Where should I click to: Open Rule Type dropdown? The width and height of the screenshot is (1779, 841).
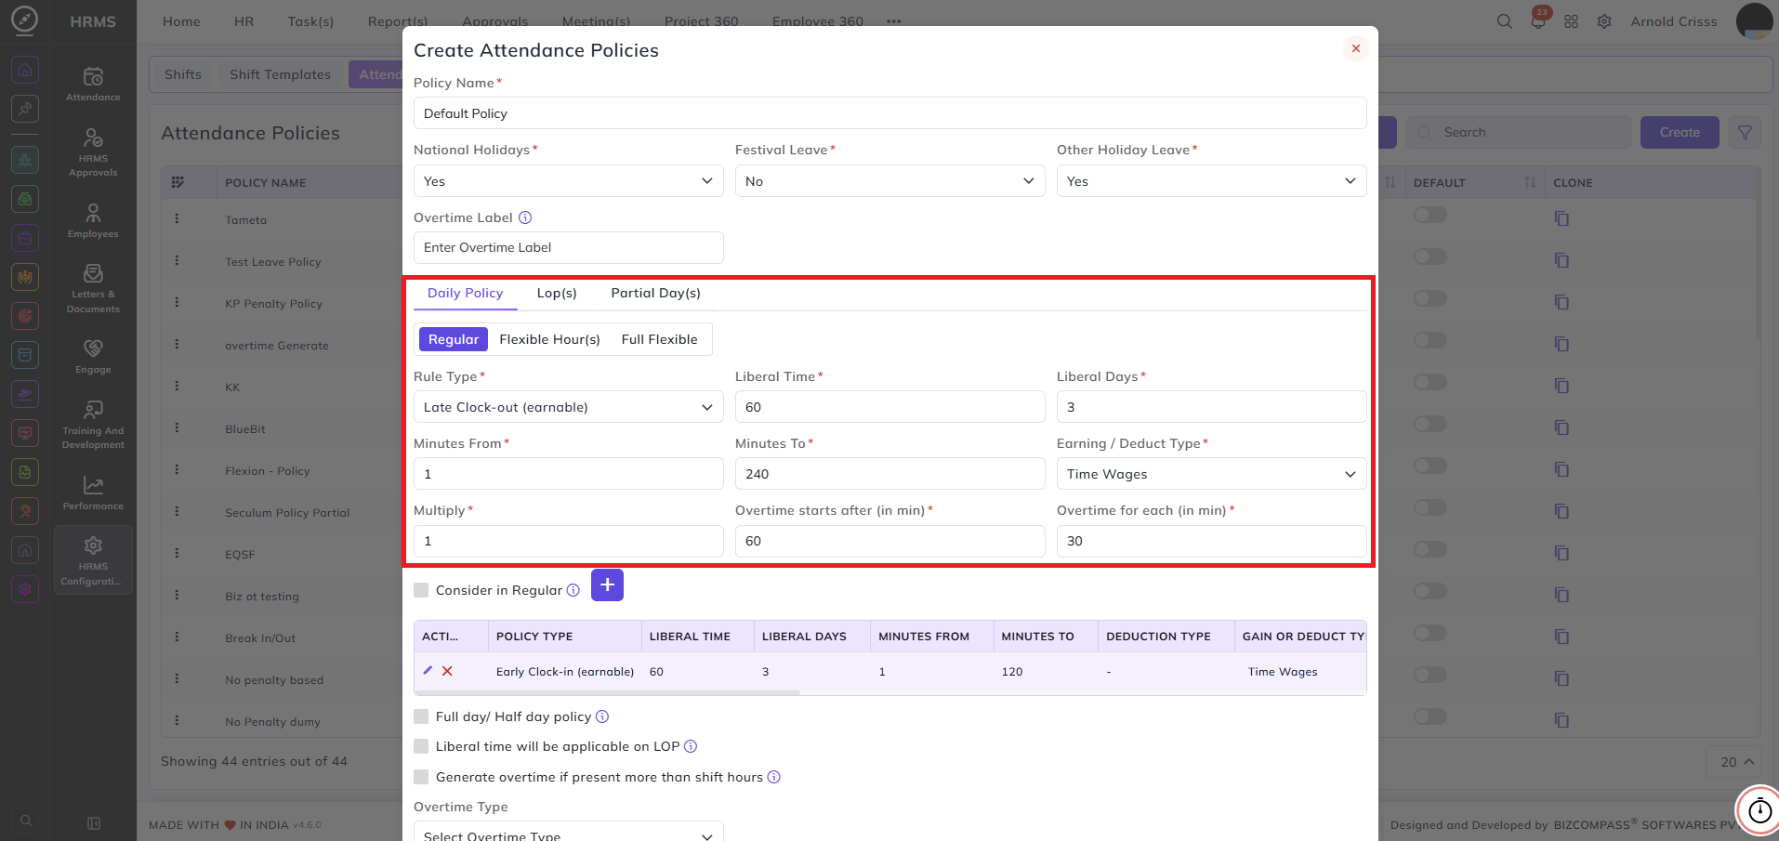[569, 407]
